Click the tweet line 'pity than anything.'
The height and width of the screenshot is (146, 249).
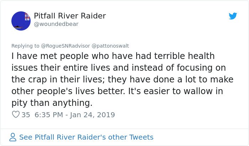coord(52,103)
